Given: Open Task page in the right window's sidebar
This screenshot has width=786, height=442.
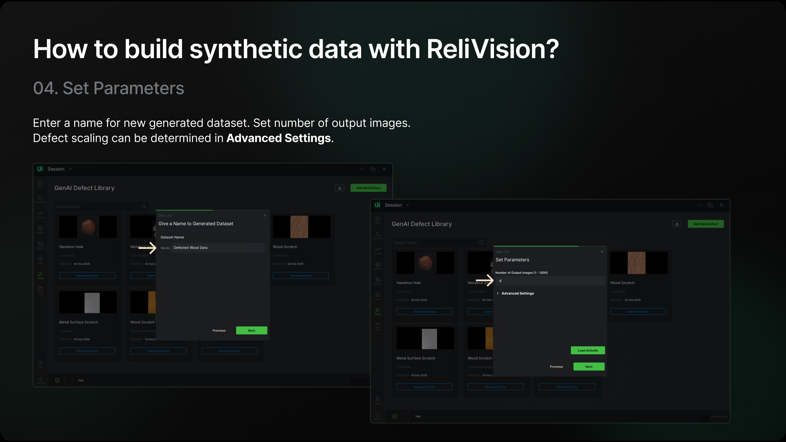Looking at the screenshot, I should pyautogui.click(x=377, y=326).
